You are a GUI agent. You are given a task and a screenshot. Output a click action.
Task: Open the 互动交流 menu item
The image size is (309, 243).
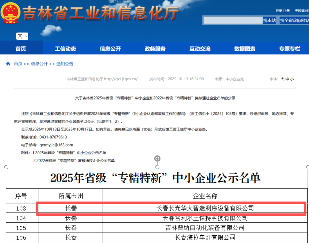pos(200,49)
